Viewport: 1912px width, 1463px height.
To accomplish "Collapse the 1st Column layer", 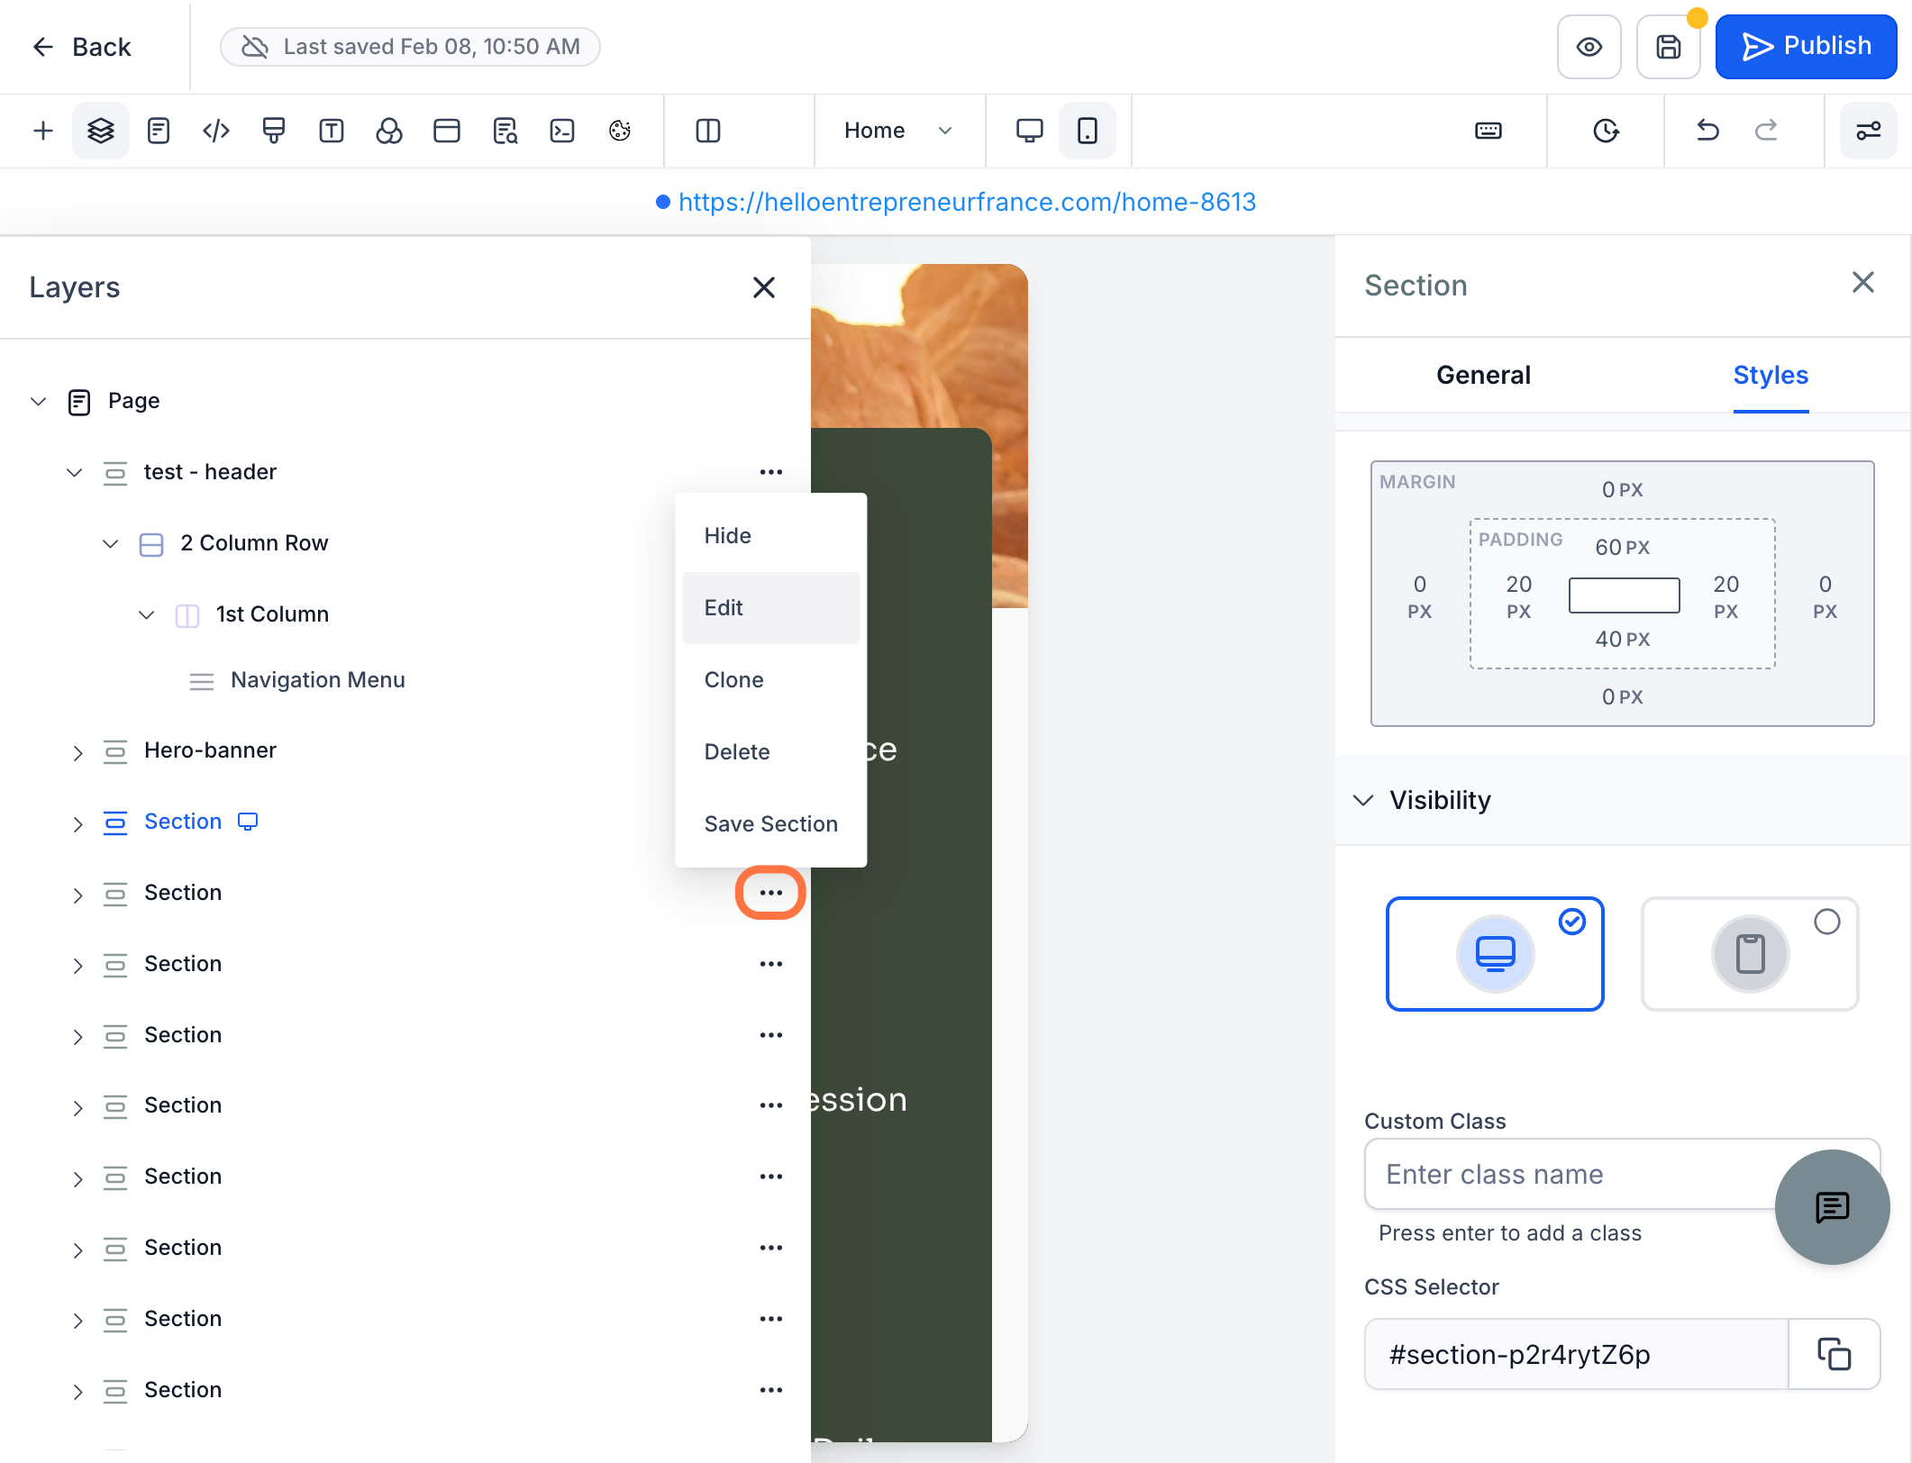I will click(x=147, y=614).
